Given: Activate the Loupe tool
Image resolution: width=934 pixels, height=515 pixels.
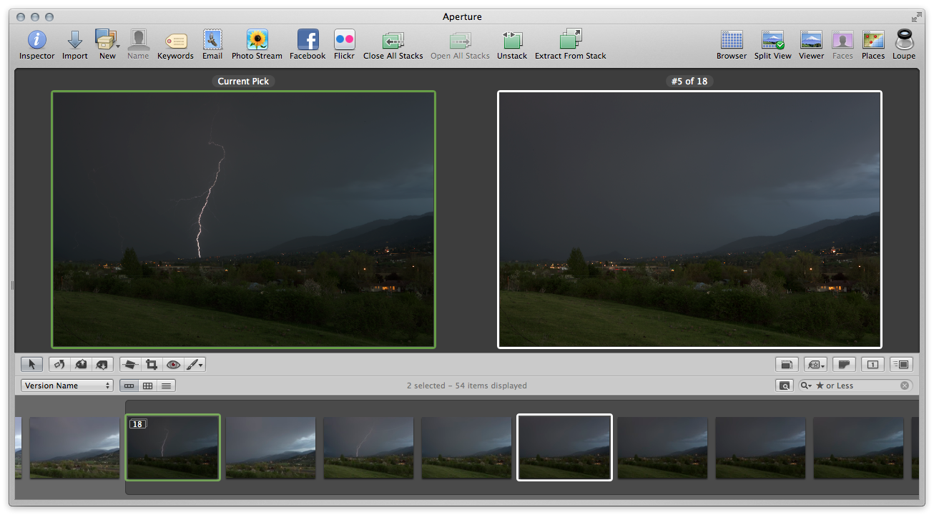Looking at the screenshot, I should (x=904, y=44).
